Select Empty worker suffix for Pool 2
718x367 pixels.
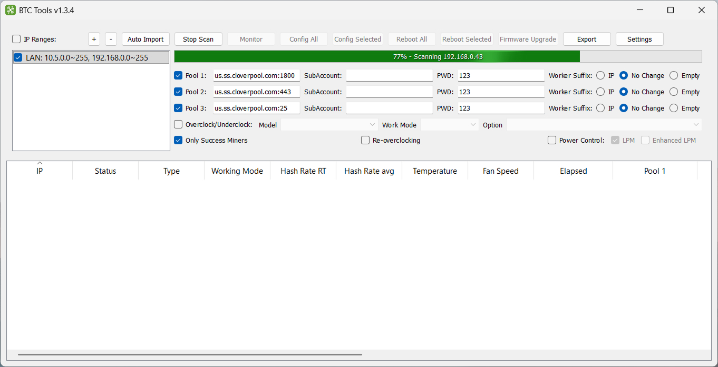click(674, 92)
